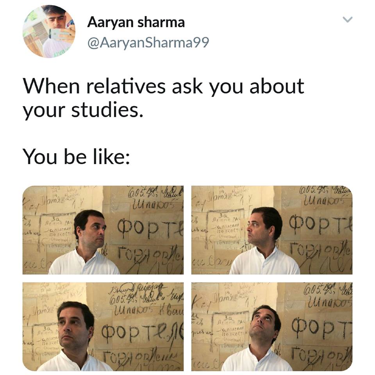375x375 pixels.
Task: Open the circular profile avatar photo
Action: coord(49,31)
